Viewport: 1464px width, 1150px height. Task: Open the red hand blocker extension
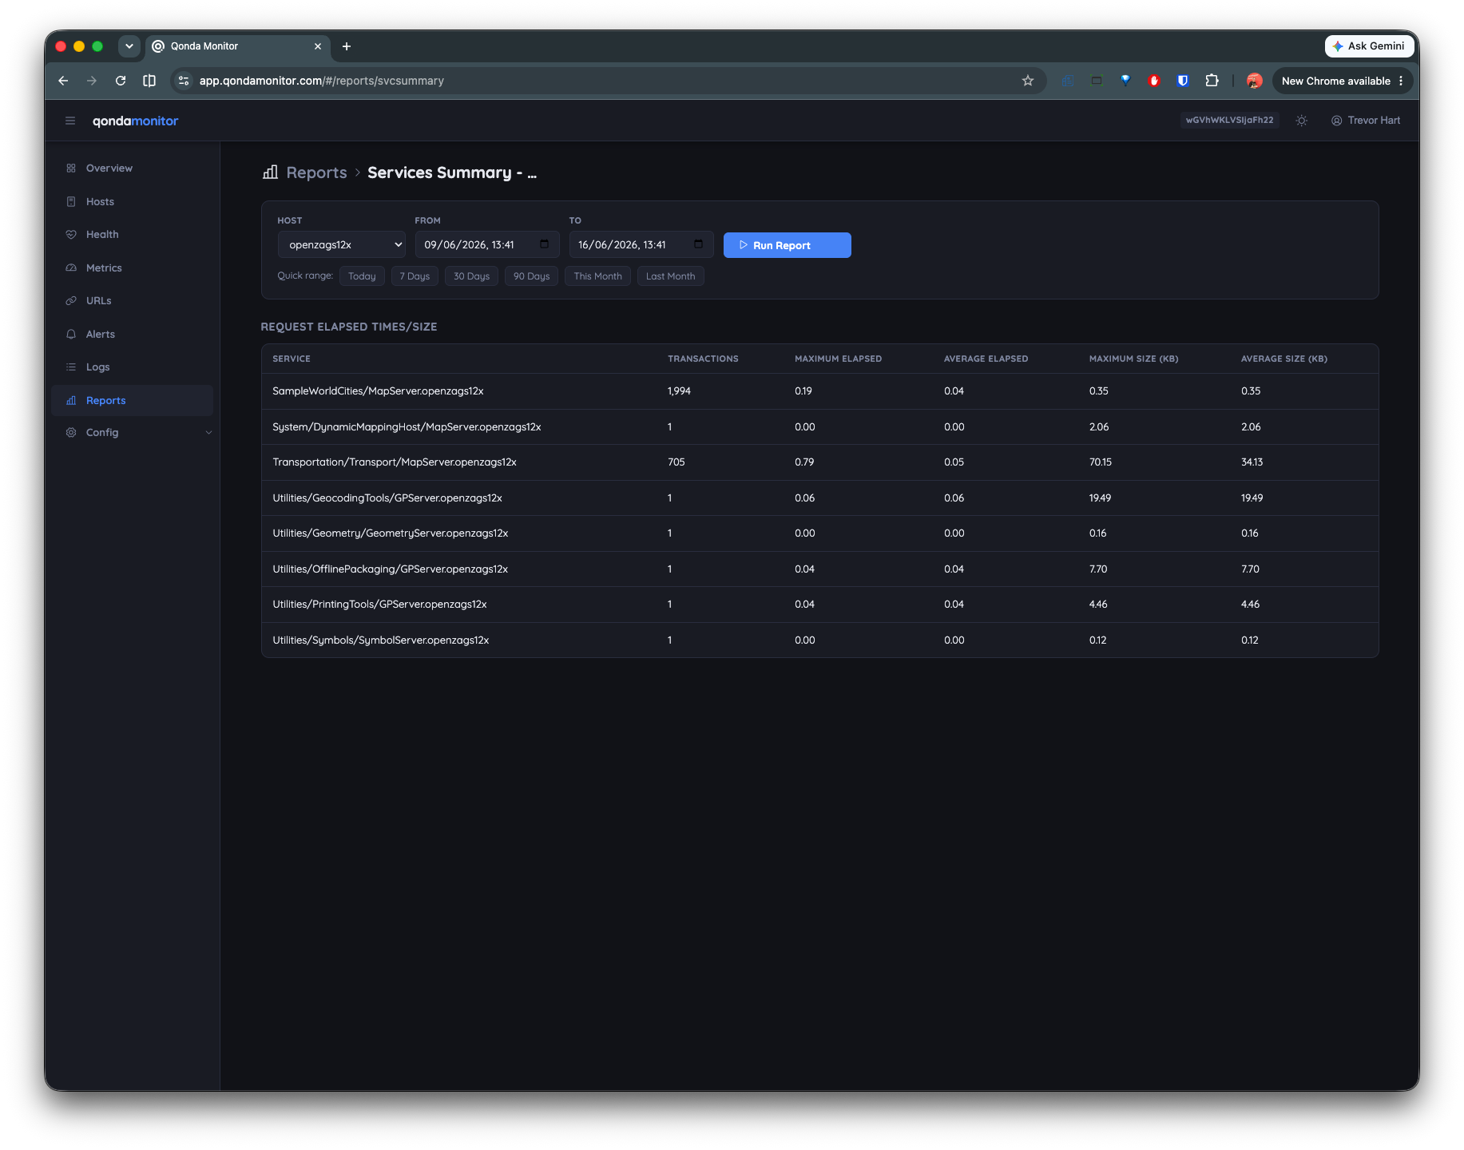pyautogui.click(x=1154, y=81)
